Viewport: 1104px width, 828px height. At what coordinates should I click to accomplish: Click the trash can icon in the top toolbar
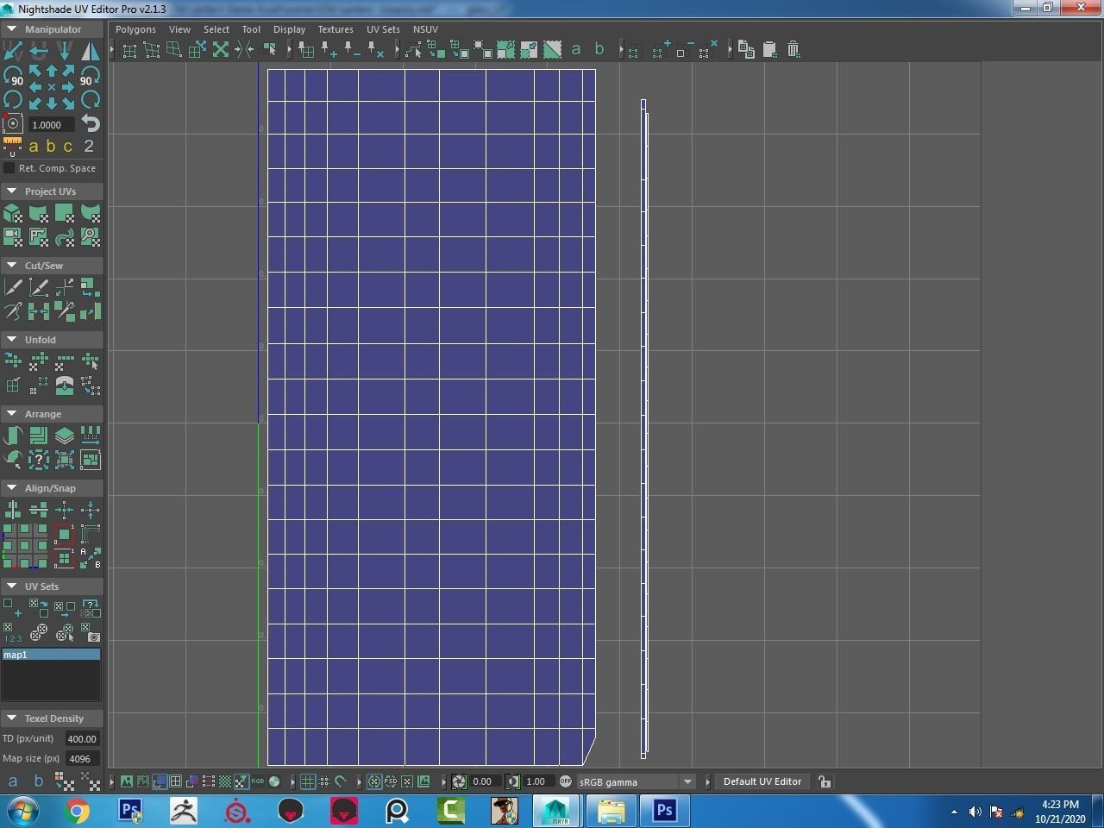pos(793,50)
